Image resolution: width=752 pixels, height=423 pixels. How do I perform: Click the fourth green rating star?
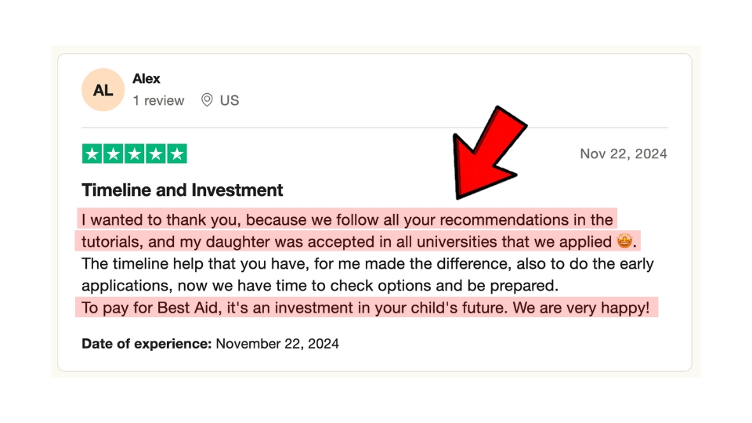[155, 154]
